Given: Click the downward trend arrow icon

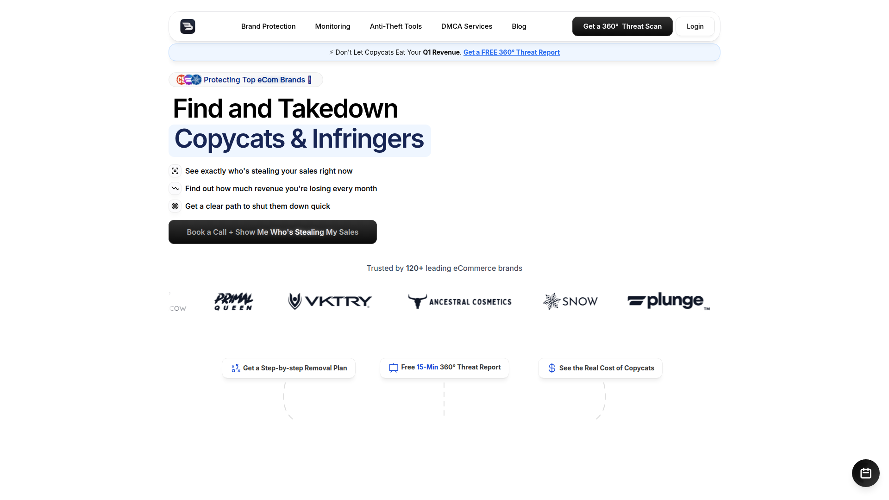Looking at the screenshot, I should (x=175, y=188).
